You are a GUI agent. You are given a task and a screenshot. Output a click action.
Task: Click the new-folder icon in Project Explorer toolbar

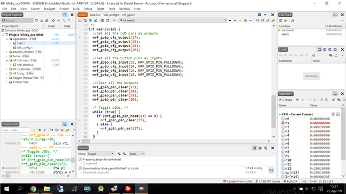[42, 20]
